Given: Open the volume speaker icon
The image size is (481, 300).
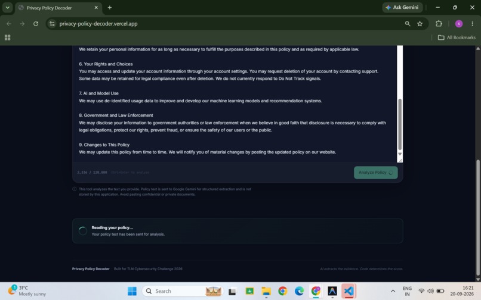Looking at the screenshot, I should click(430, 291).
